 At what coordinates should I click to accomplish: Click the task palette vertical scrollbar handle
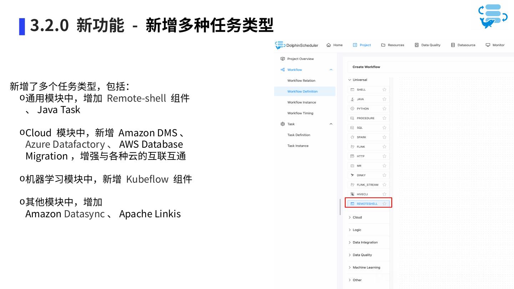click(340, 207)
